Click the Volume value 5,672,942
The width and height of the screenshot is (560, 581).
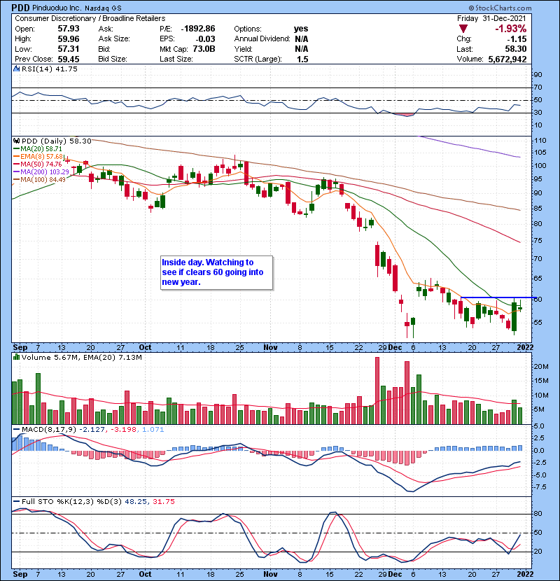[507, 59]
